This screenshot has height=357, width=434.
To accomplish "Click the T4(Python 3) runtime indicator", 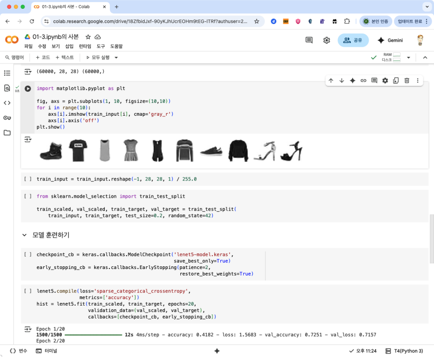I will click(404, 351).
